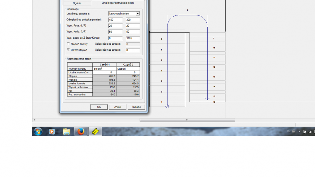Open the Windows Start menu
The image size is (315, 177).
[x=38, y=131]
